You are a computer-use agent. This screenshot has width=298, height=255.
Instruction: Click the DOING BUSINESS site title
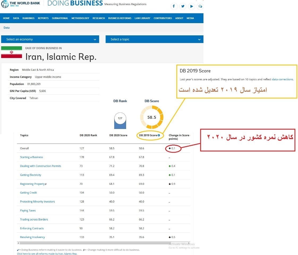pos(75,3)
